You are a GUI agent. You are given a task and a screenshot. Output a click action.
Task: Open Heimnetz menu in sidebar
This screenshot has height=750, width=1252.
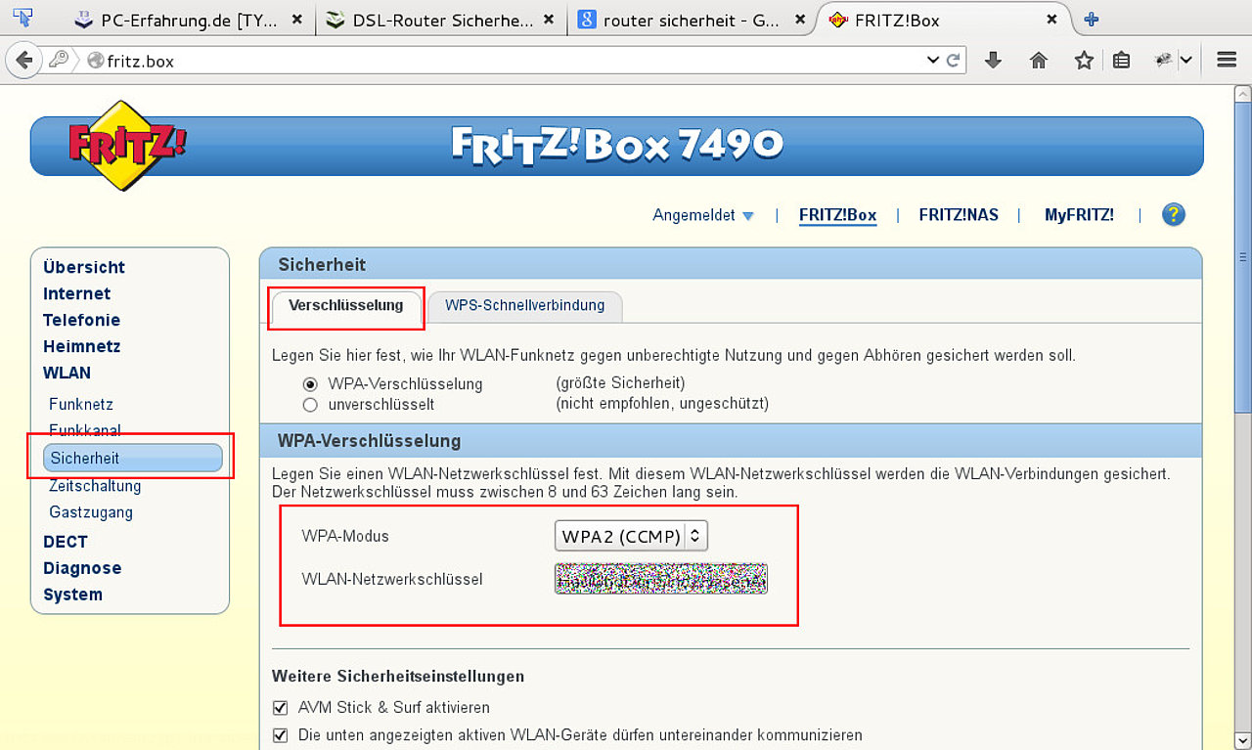click(x=81, y=346)
